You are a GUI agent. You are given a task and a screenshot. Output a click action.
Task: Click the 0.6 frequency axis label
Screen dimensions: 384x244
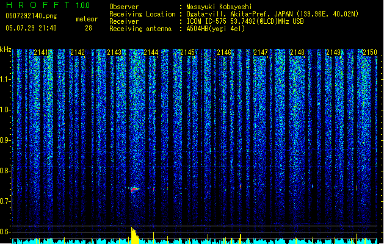pos(5,232)
